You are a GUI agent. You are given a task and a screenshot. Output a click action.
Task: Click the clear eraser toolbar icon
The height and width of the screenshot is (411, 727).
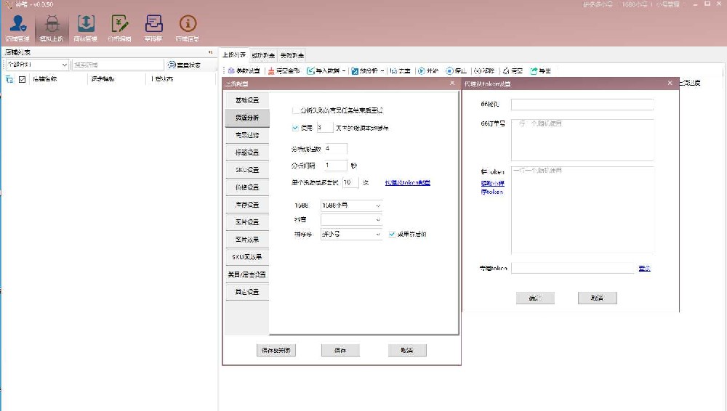coord(506,71)
